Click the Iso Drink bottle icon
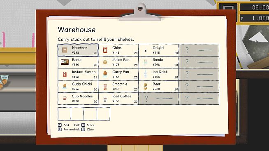This screenshot has height=151, width=269. (145, 74)
